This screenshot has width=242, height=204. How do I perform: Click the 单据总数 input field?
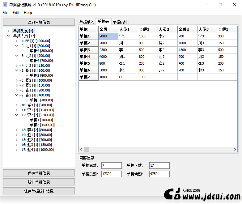pyautogui.click(x=112, y=165)
